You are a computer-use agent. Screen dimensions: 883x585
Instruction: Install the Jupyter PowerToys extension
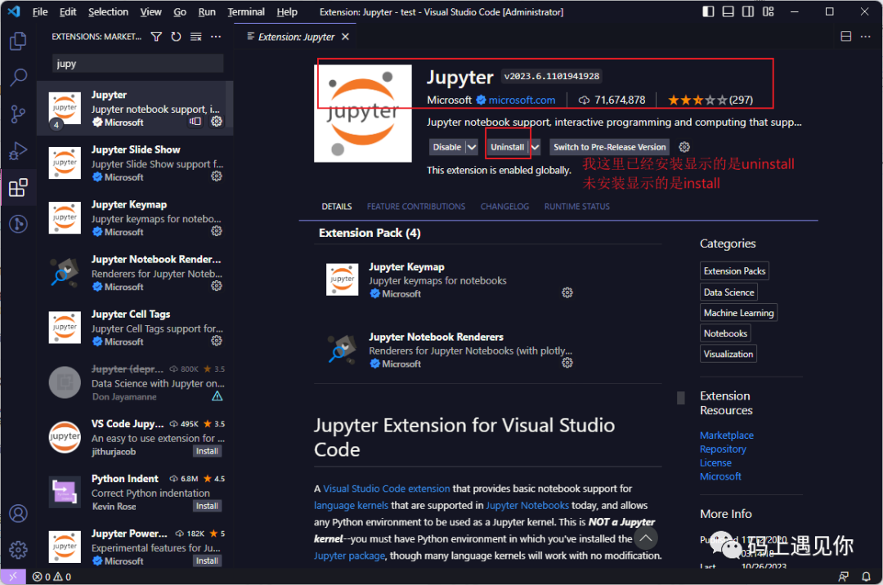207,560
